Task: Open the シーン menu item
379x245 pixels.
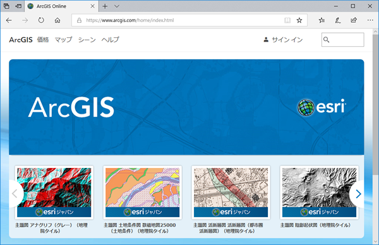Action: (x=87, y=40)
